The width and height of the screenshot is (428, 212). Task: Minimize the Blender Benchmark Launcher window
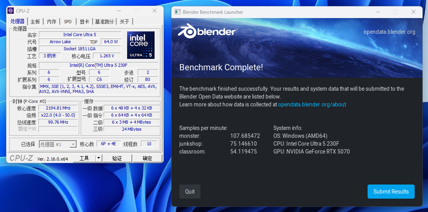377,12
